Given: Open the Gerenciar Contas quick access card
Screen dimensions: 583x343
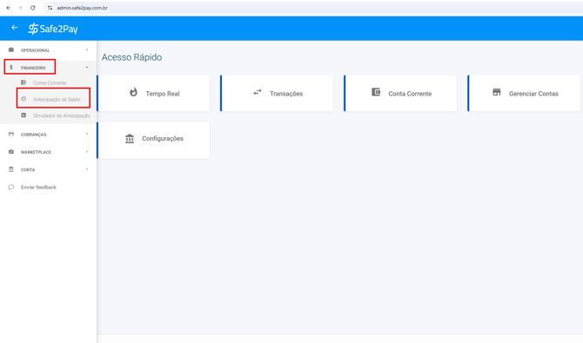Looking at the screenshot, I should (524, 93).
